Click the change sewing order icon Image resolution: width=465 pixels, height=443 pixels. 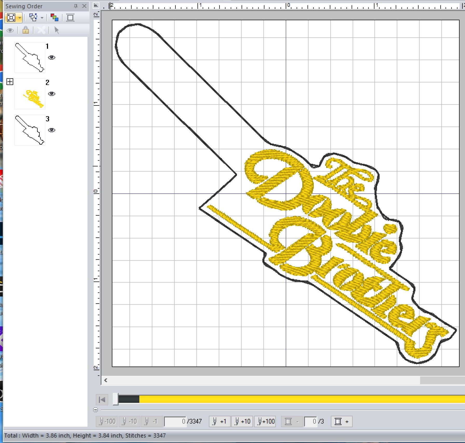(33, 18)
